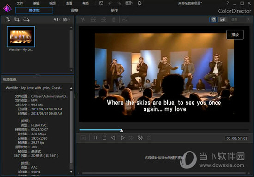
Task: Click the split clip scissors icon
Action: pyautogui.click(x=83, y=20)
